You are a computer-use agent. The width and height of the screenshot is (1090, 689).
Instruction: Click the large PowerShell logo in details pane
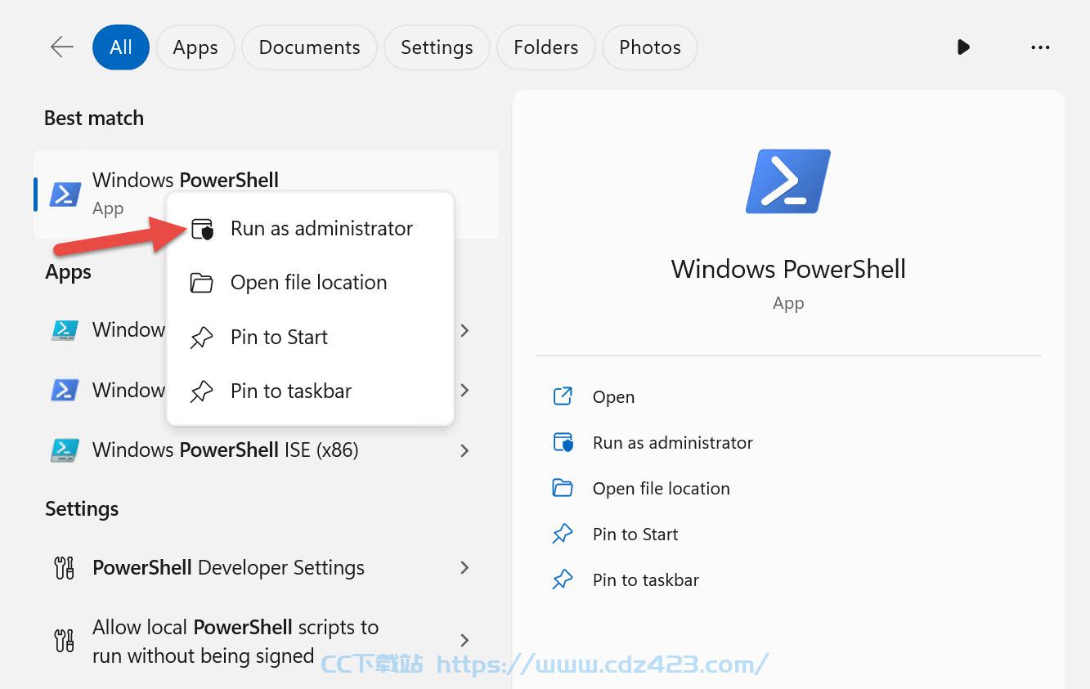click(x=788, y=181)
